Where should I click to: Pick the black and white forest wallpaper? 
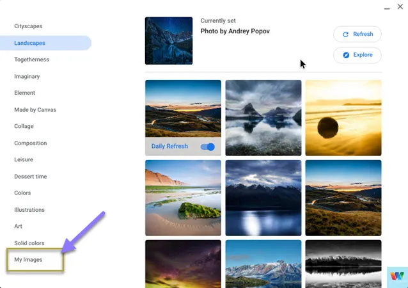[343, 264]
